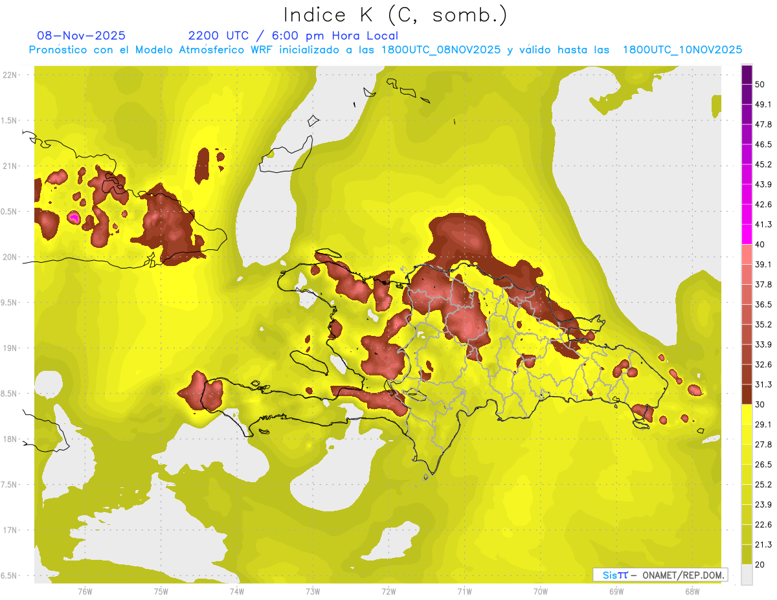Click colorbar label "23.9"
This screenshot has width=777, height=600.
click(x=763, y=505)
